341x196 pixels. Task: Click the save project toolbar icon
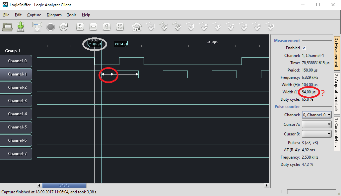pyautogui.click(x=21, y=27)
